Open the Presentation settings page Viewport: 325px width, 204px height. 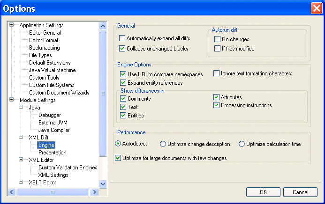52,153
